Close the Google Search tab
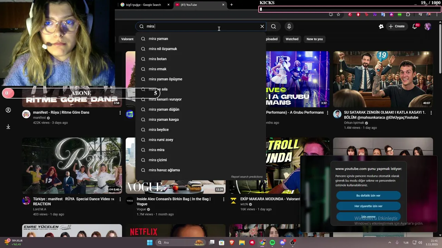The height and width of the screenshot is (248, 442). pyautogui.click(x=169, y=5)
